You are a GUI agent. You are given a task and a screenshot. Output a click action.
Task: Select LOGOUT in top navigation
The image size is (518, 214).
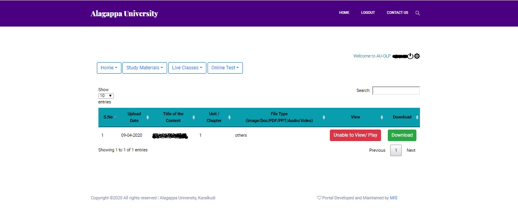click(368, 13)
